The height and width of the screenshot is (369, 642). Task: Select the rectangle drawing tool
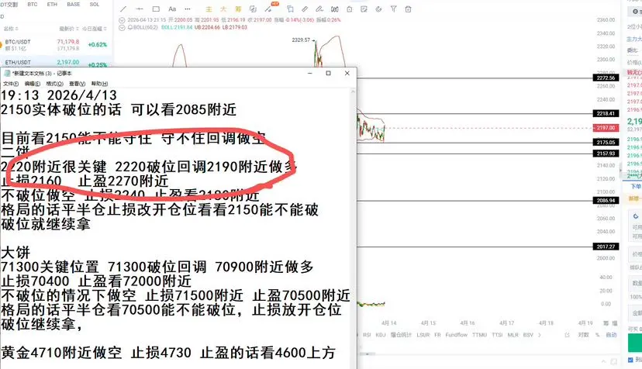[156, 9]
